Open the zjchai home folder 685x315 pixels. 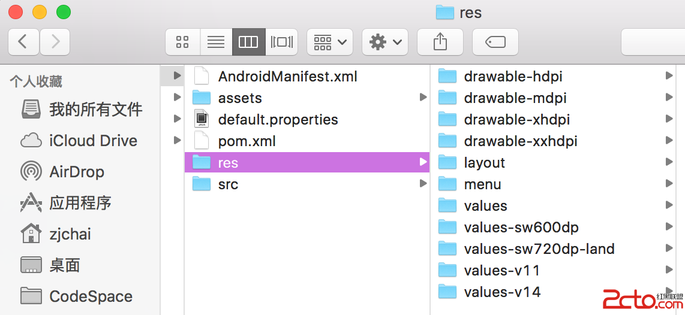point(70,234)
